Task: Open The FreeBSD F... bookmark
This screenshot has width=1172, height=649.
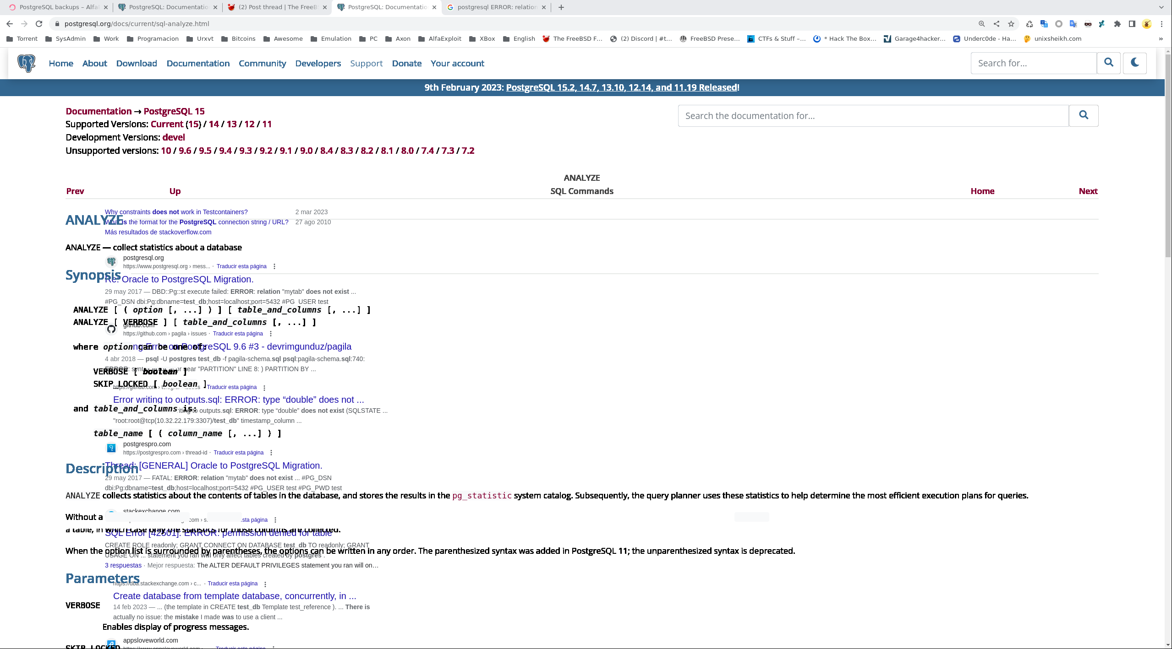Action: click(x=572, y=39)
